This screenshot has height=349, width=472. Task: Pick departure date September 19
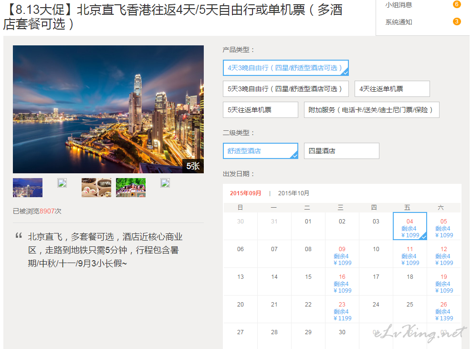[444, 282]
